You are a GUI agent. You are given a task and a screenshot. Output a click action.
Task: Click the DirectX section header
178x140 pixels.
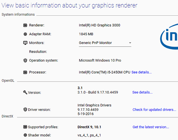click(8, 116)
